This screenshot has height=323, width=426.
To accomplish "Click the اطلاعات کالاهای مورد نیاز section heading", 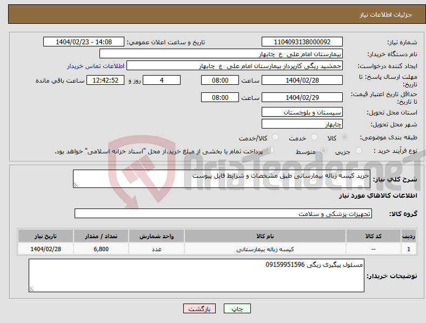I will (x=378, y=196).
